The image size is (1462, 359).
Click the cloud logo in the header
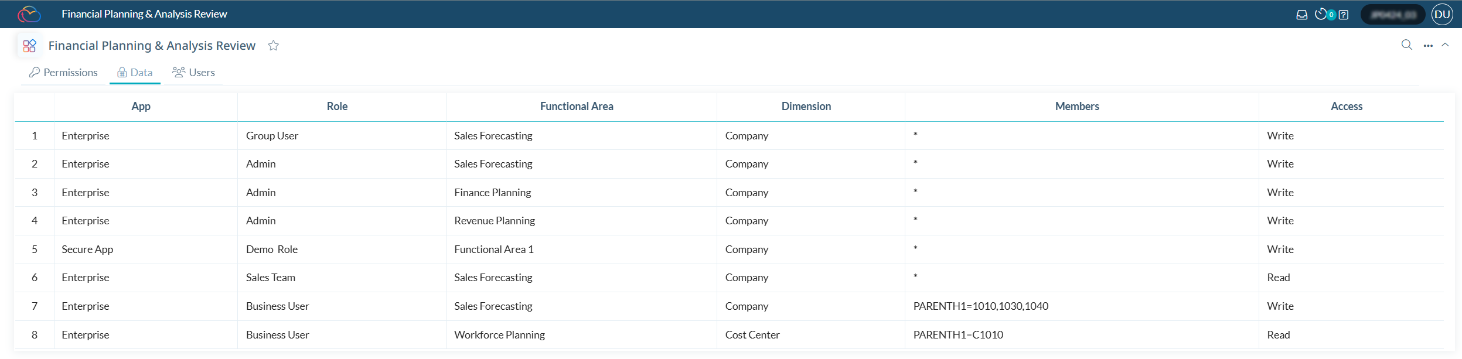[x=29, y=14]
